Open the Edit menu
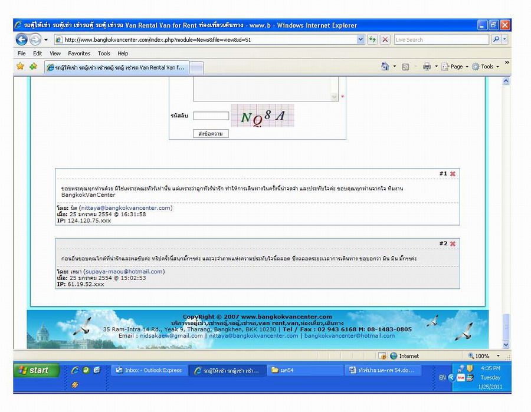The height and width of the screenshot is (412, 531). (37, 54)
